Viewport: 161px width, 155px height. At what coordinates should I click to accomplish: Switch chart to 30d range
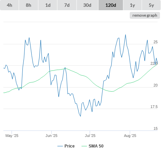click(x=87, y=5)
